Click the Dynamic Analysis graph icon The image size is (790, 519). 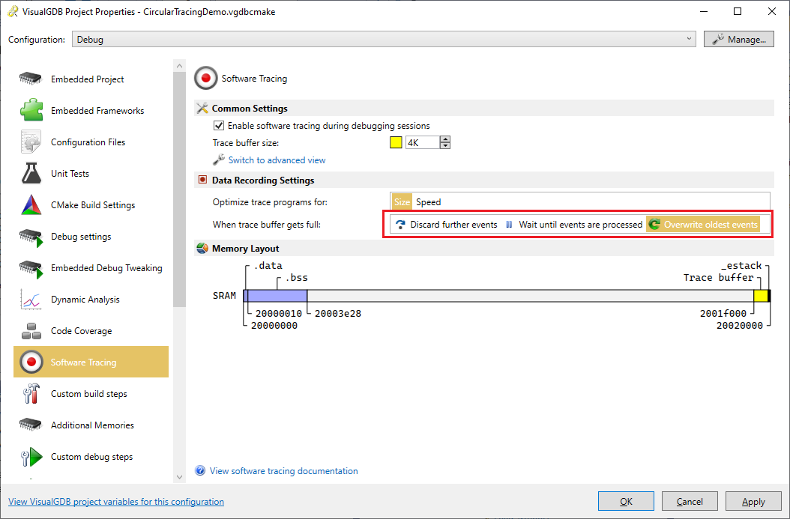(x=31, y=300)
